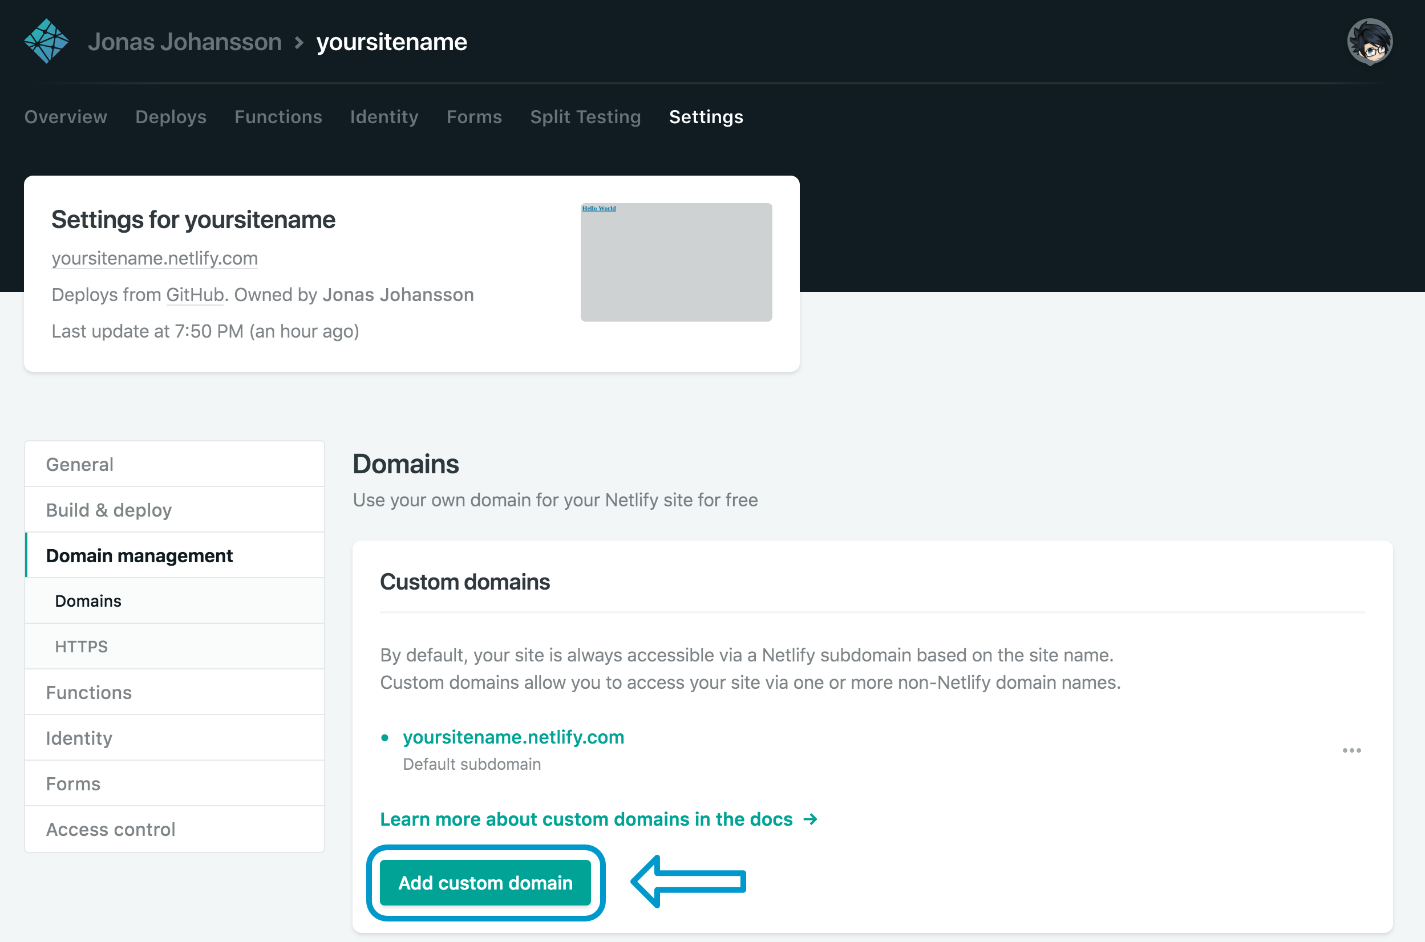The image size is (1425, 942).
Task: Click the Jonas Johansson owner name
Action: pyautogui.click(x=398, y=294)
